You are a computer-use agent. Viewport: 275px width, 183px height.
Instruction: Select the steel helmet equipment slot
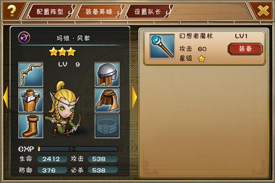tap(107, 75)
